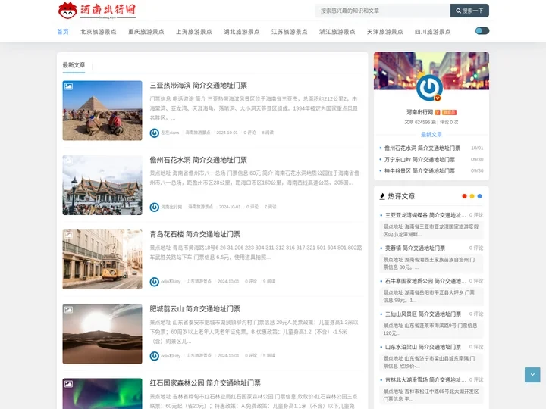
Task: Click author avatar on 儋州石花水洞 article
Action: click(x=154, y=208)
